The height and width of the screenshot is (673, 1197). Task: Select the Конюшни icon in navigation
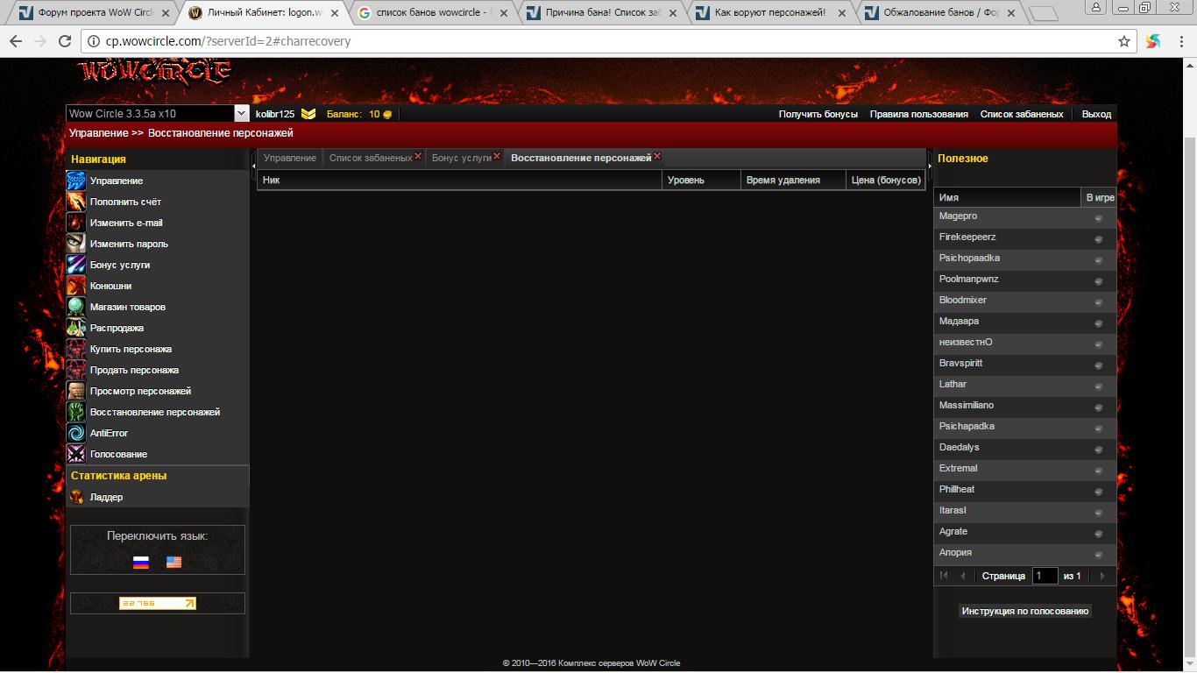[76, 286]
